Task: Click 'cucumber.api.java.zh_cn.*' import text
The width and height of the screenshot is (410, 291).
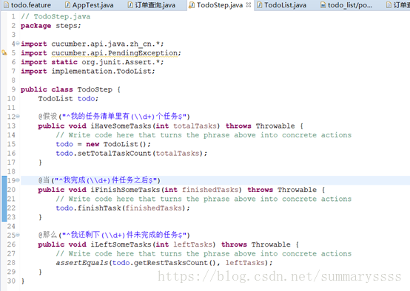Action: (105, 44)
